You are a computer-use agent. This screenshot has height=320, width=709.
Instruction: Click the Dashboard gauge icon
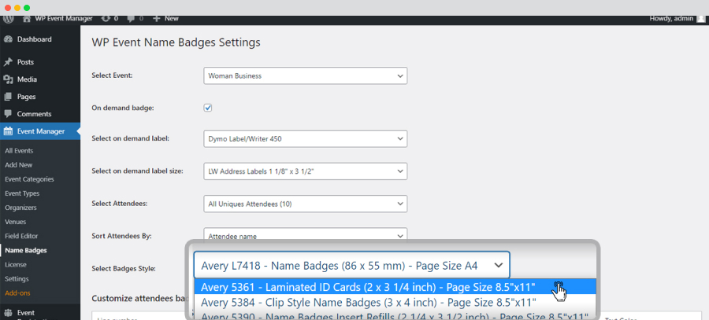point(8,39)
